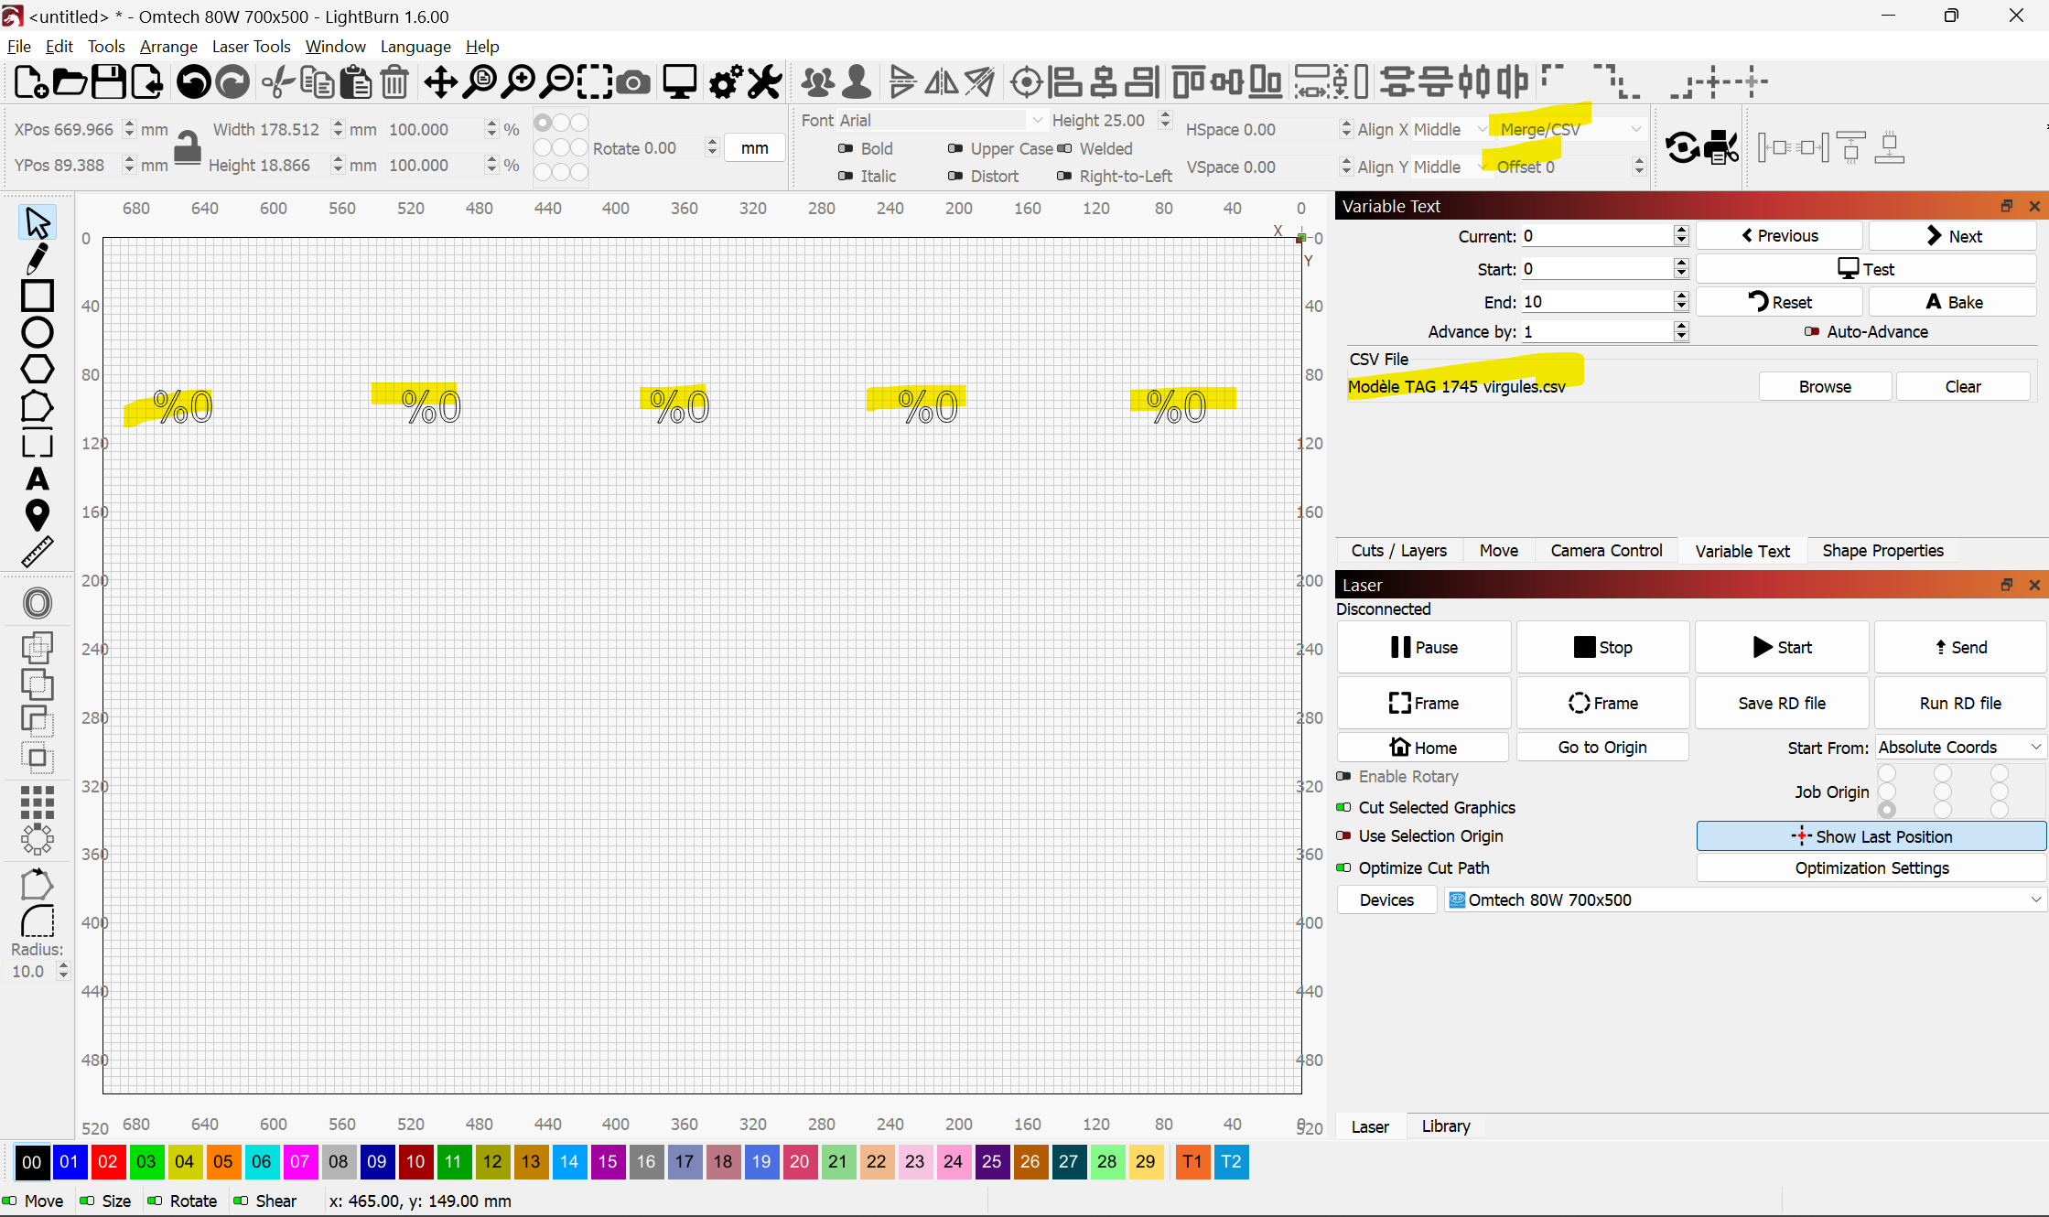Click the Grid Array tool icon
The width and height of the screenshot is (2049, 1217).
point(37,802)
